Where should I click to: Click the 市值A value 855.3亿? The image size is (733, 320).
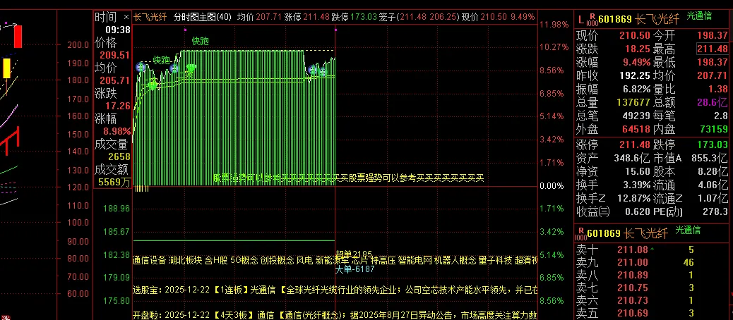tap(709, 158)
